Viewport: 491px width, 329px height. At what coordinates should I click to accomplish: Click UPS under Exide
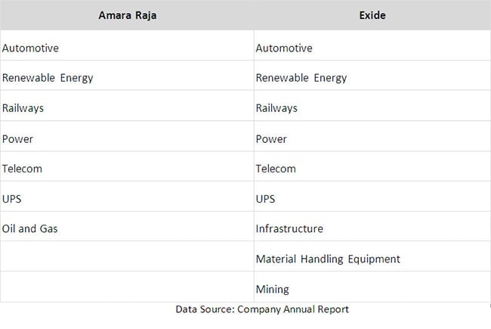266,199
